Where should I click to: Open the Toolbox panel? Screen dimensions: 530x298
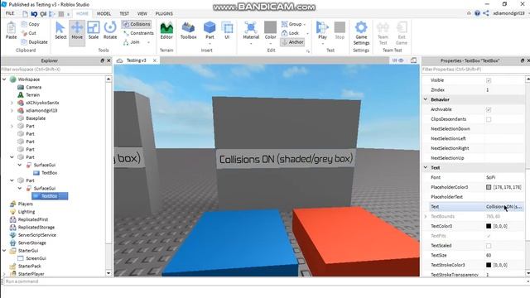188,31
